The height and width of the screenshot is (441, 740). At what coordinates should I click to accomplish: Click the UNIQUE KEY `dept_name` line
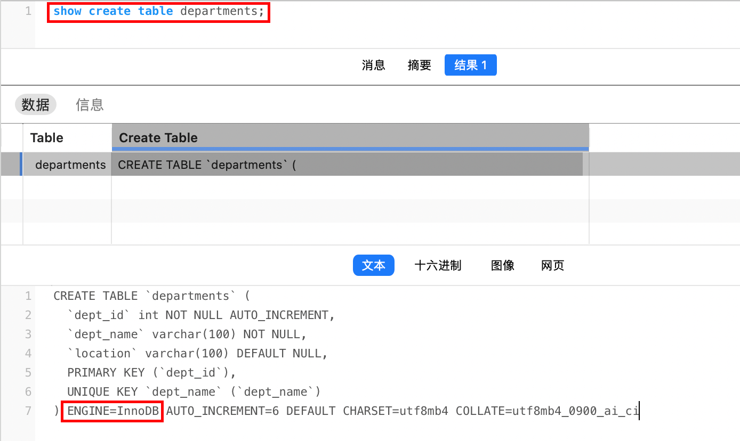click(194, 392)
